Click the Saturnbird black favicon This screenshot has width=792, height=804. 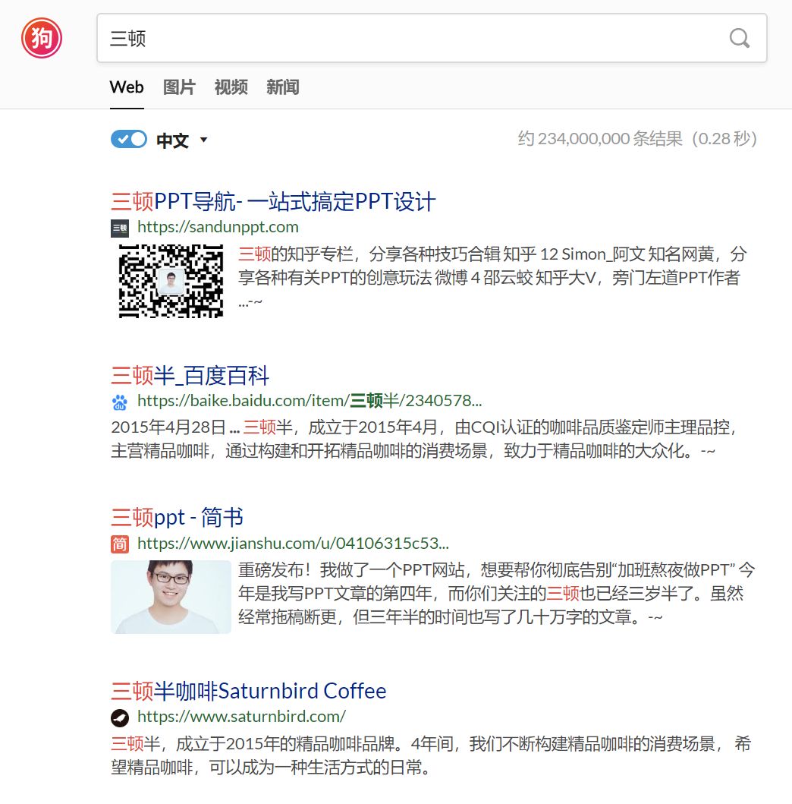tap(120, 718)
